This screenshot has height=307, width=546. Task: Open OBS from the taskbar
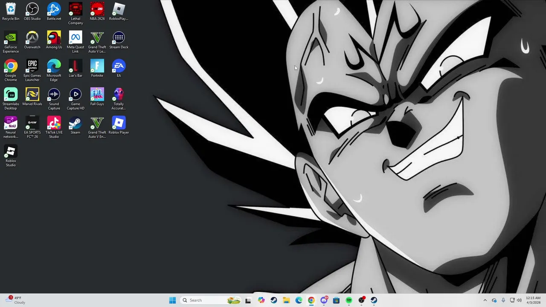pyautogui.click(x=362, y=300)
